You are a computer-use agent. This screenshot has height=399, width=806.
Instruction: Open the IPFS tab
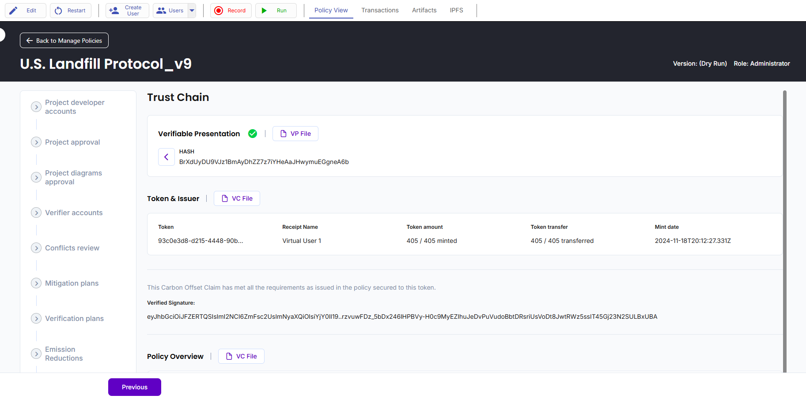456,10
